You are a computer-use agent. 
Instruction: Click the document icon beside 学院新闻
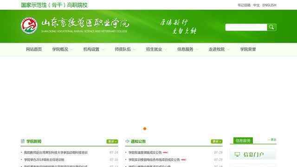click(x=23, y=141)
